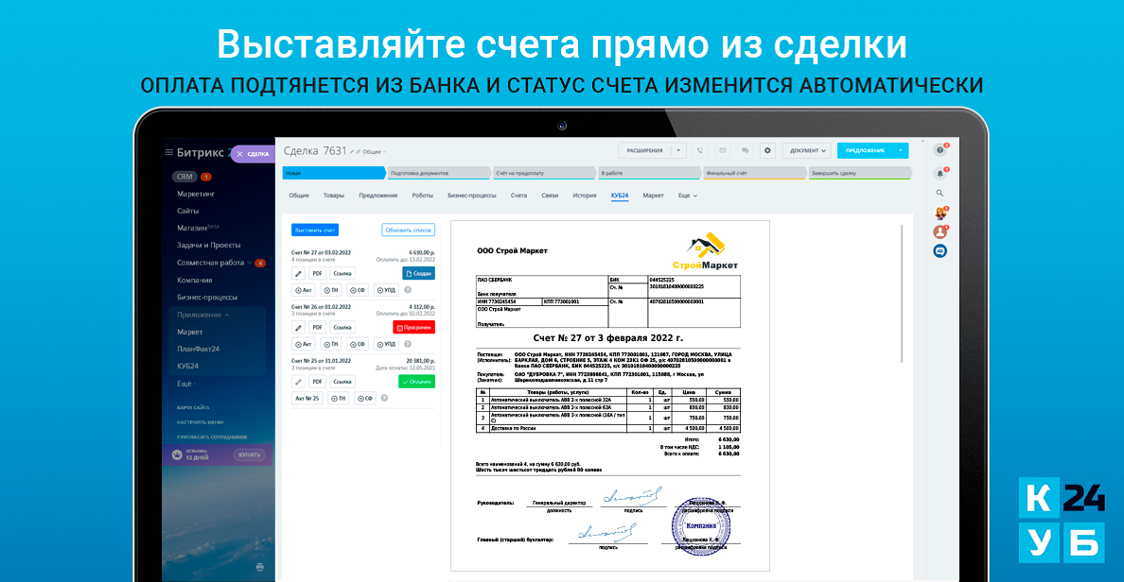Viewport: 1124px width, 582px height.
Task: Open the Создан status of invoice № 27
Action: (418, 273)
